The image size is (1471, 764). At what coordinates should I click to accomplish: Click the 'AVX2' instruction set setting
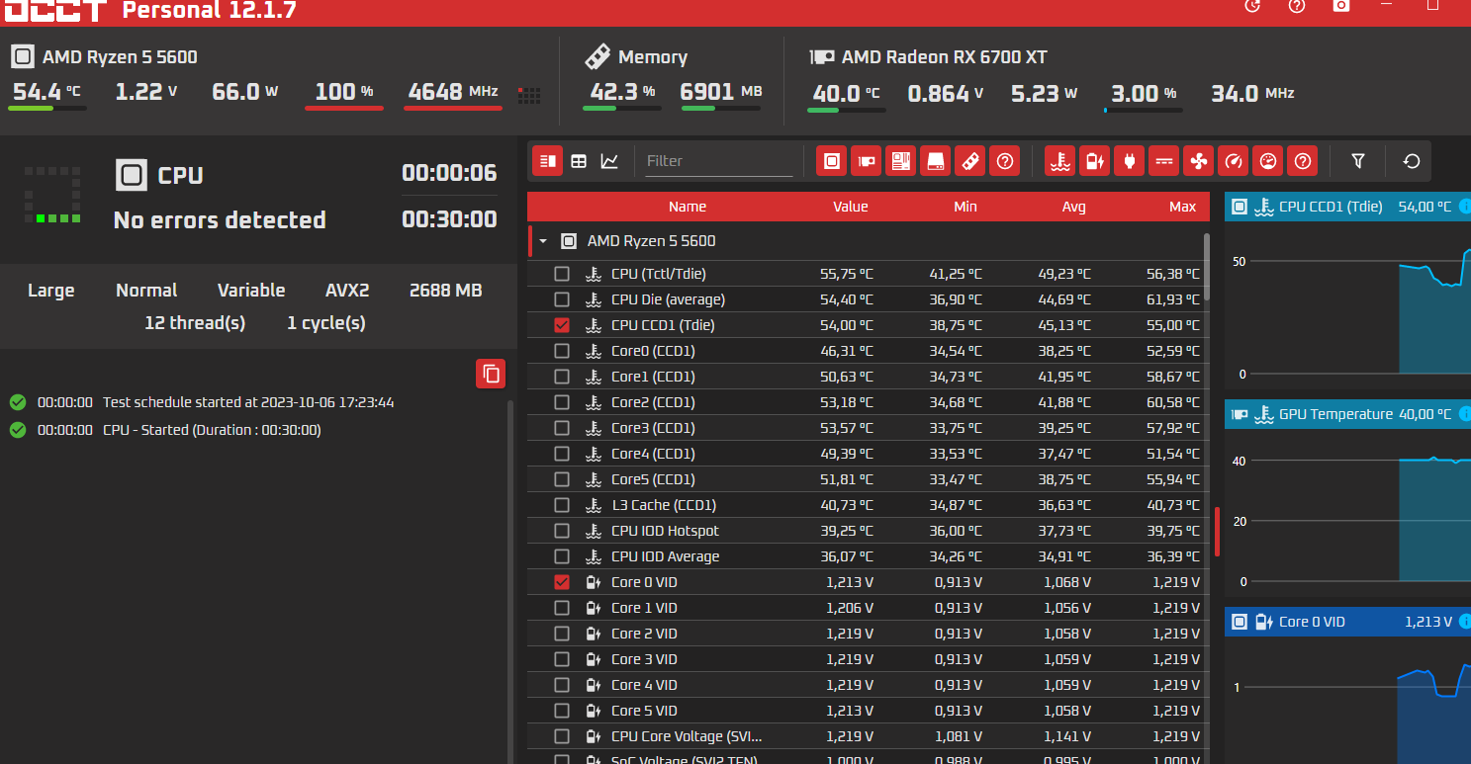[x=347, y=291]
